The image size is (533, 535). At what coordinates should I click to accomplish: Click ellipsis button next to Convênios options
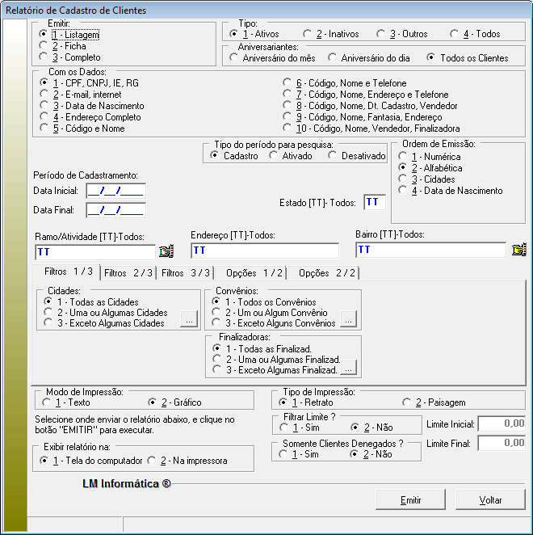pos(349,319)
